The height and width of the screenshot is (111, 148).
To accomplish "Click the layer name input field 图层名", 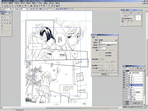I will point(108,43).
